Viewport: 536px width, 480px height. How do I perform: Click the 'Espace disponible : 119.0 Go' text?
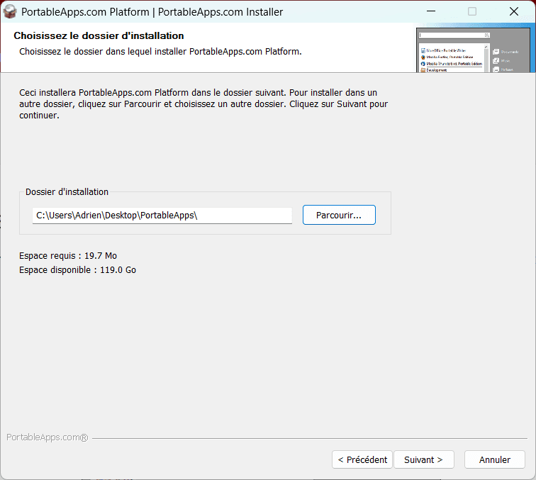pos(77,270)
